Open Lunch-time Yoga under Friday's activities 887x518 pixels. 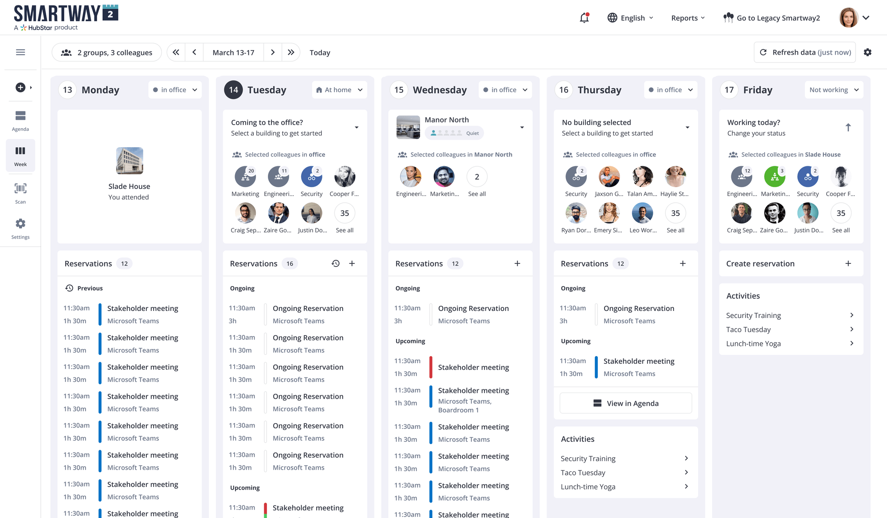[791, 344]
